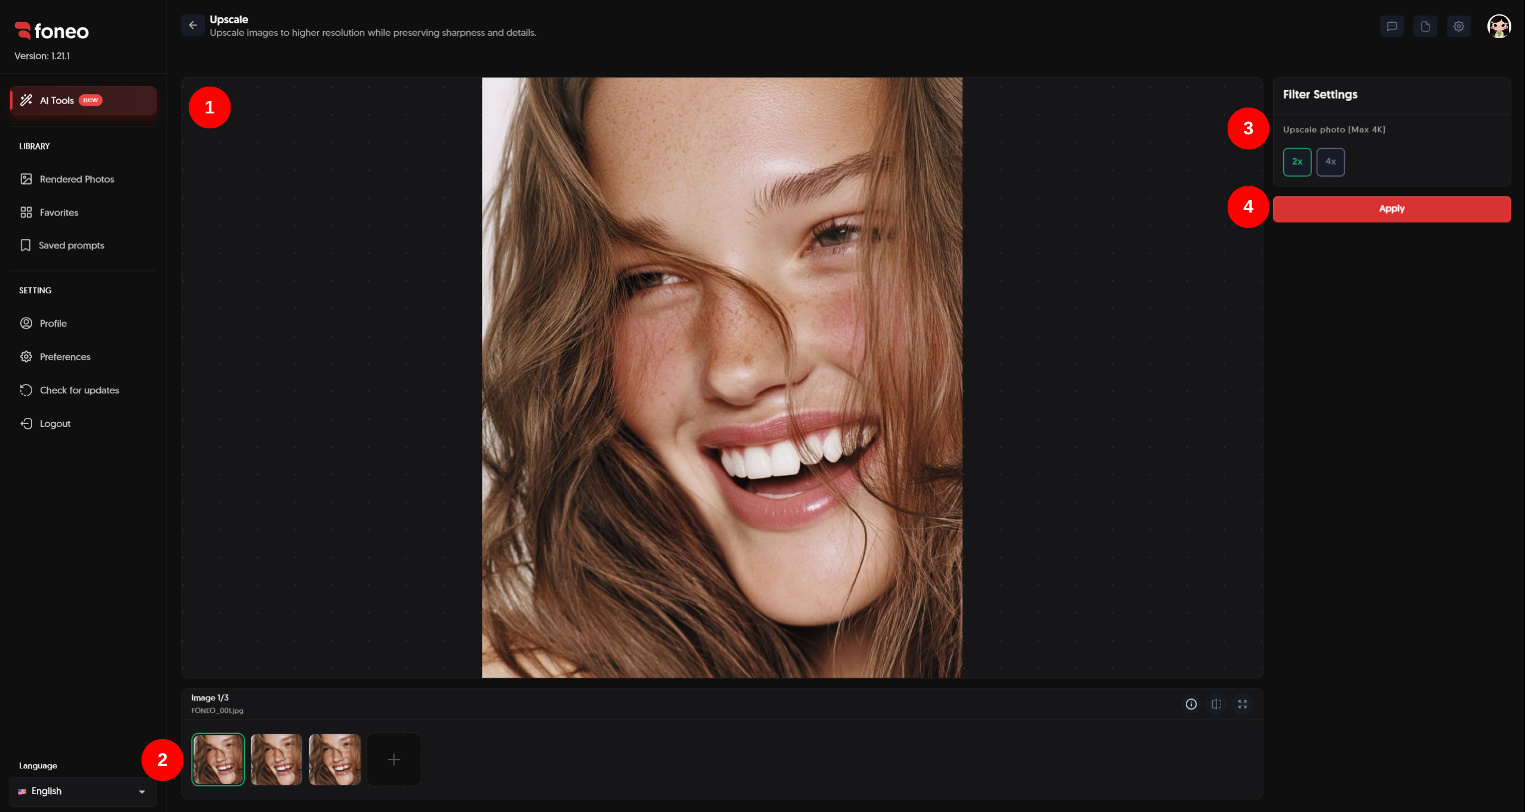
Task: Open AI Tools in the sidebar
Action: (83, 100)
